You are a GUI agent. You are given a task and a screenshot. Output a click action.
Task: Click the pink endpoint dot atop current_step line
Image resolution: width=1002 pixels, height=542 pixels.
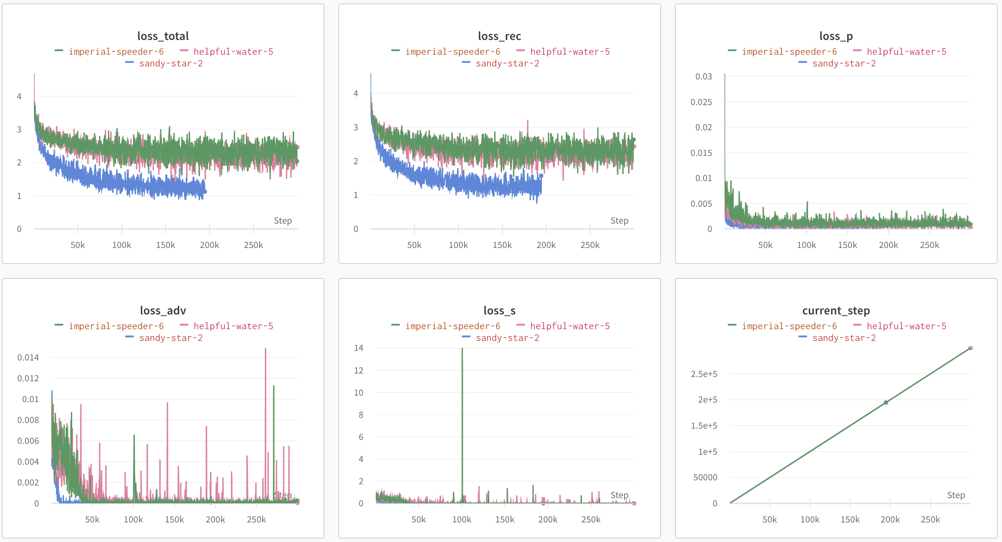[970, 348]
